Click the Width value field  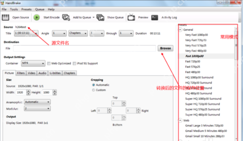point(21,92)
